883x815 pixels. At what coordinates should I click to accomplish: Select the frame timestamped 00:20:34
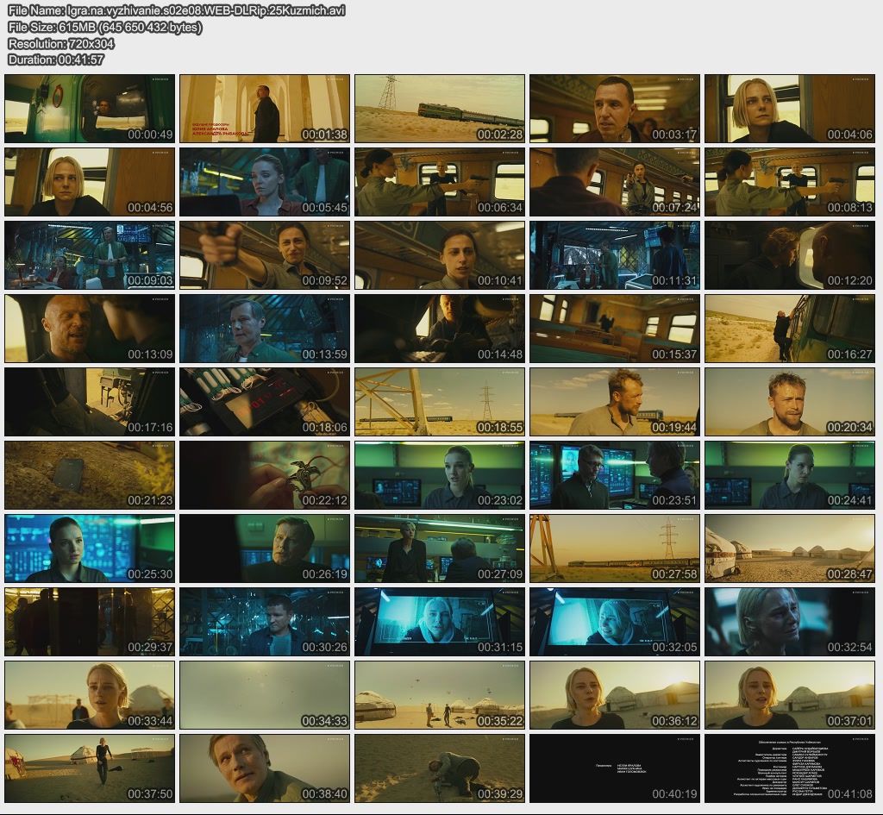790,402
